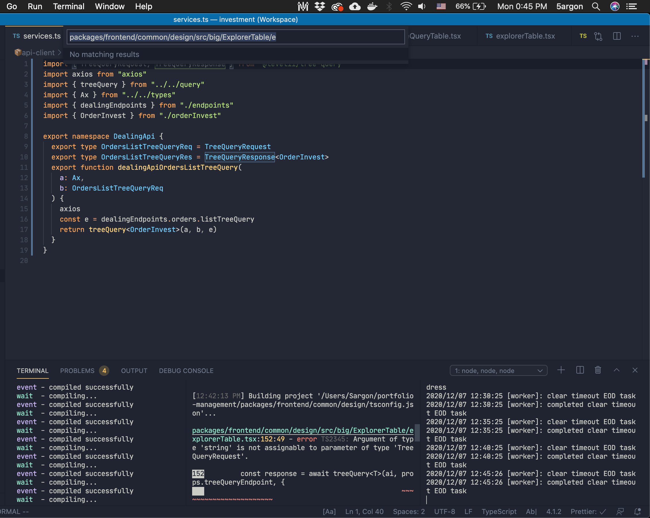
Task: Open the Terminal menu in menu bar
Action: pyautogui.click(x=68, y=6)
